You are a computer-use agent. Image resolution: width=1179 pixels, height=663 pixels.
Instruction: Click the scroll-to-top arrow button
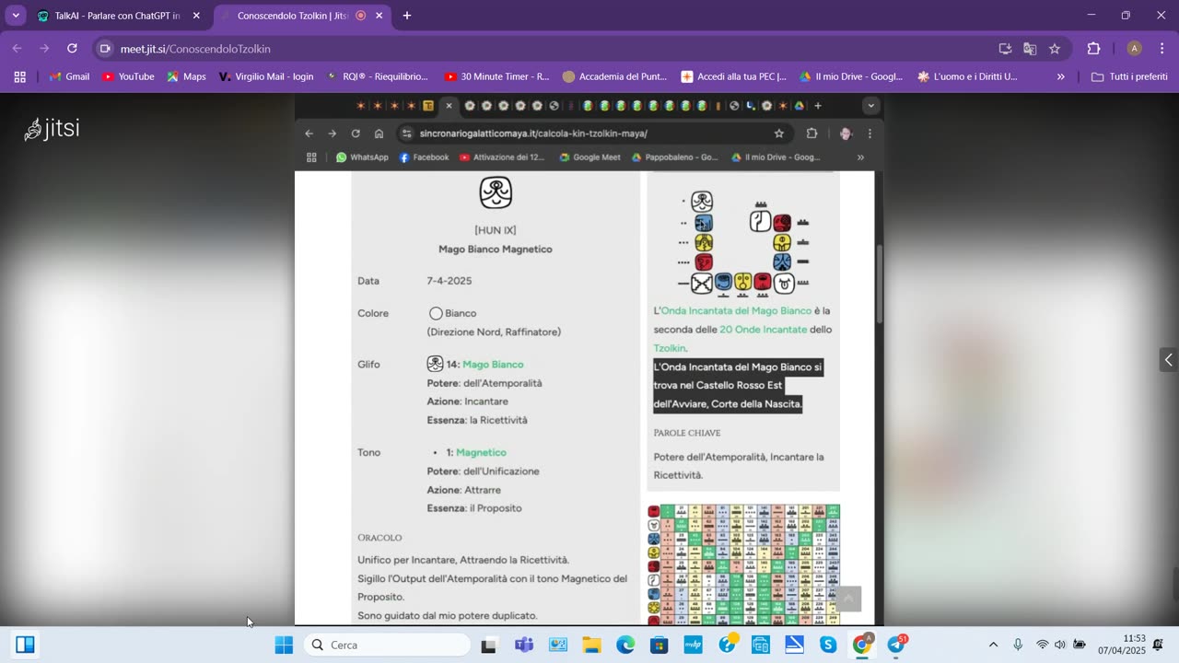(848, 599)
